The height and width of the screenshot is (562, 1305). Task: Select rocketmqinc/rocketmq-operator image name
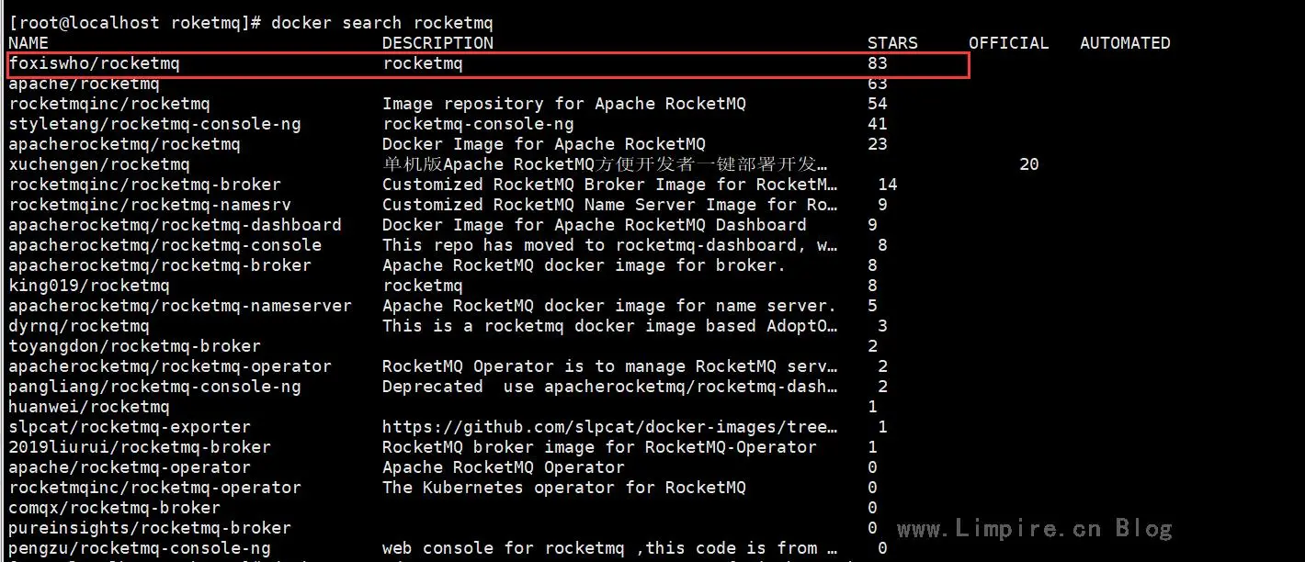[x=154, y=488]
